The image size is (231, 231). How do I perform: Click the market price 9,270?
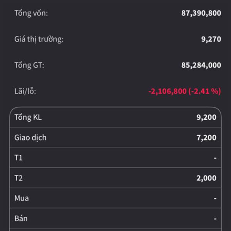(x=211, y=39)
